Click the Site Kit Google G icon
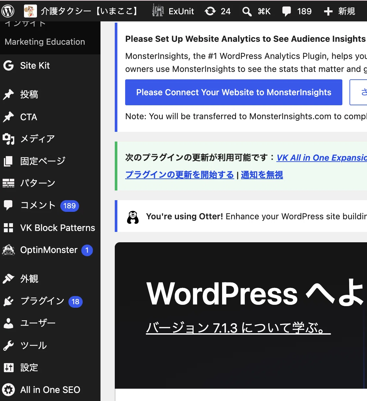 (8, 65)
